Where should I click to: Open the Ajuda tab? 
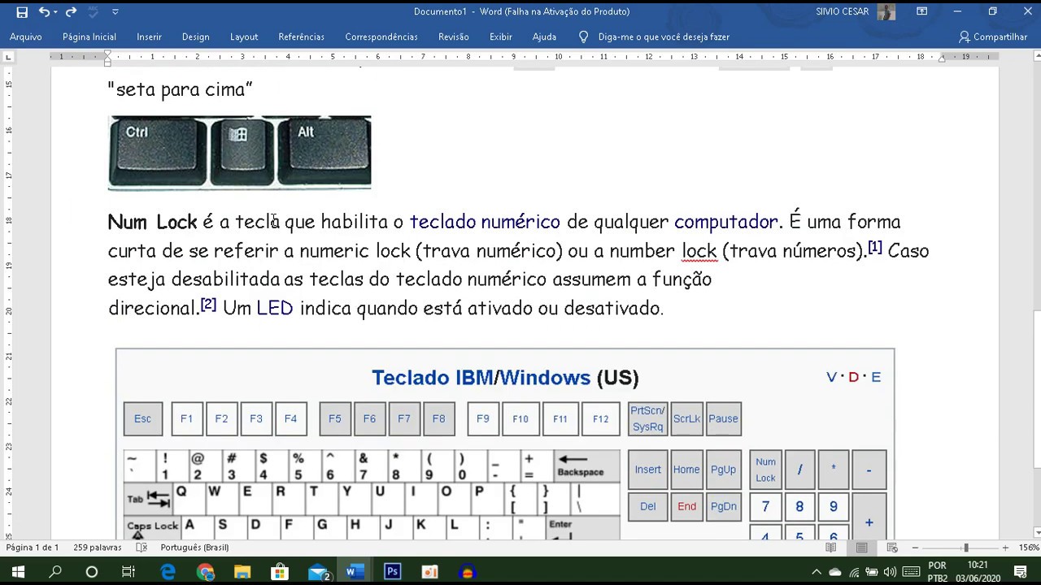pyautogui.click(x=544, y=37)
